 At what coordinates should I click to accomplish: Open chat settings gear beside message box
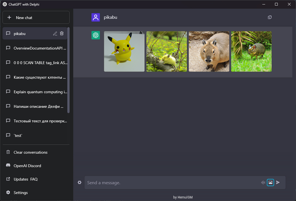tap(79, 182)
